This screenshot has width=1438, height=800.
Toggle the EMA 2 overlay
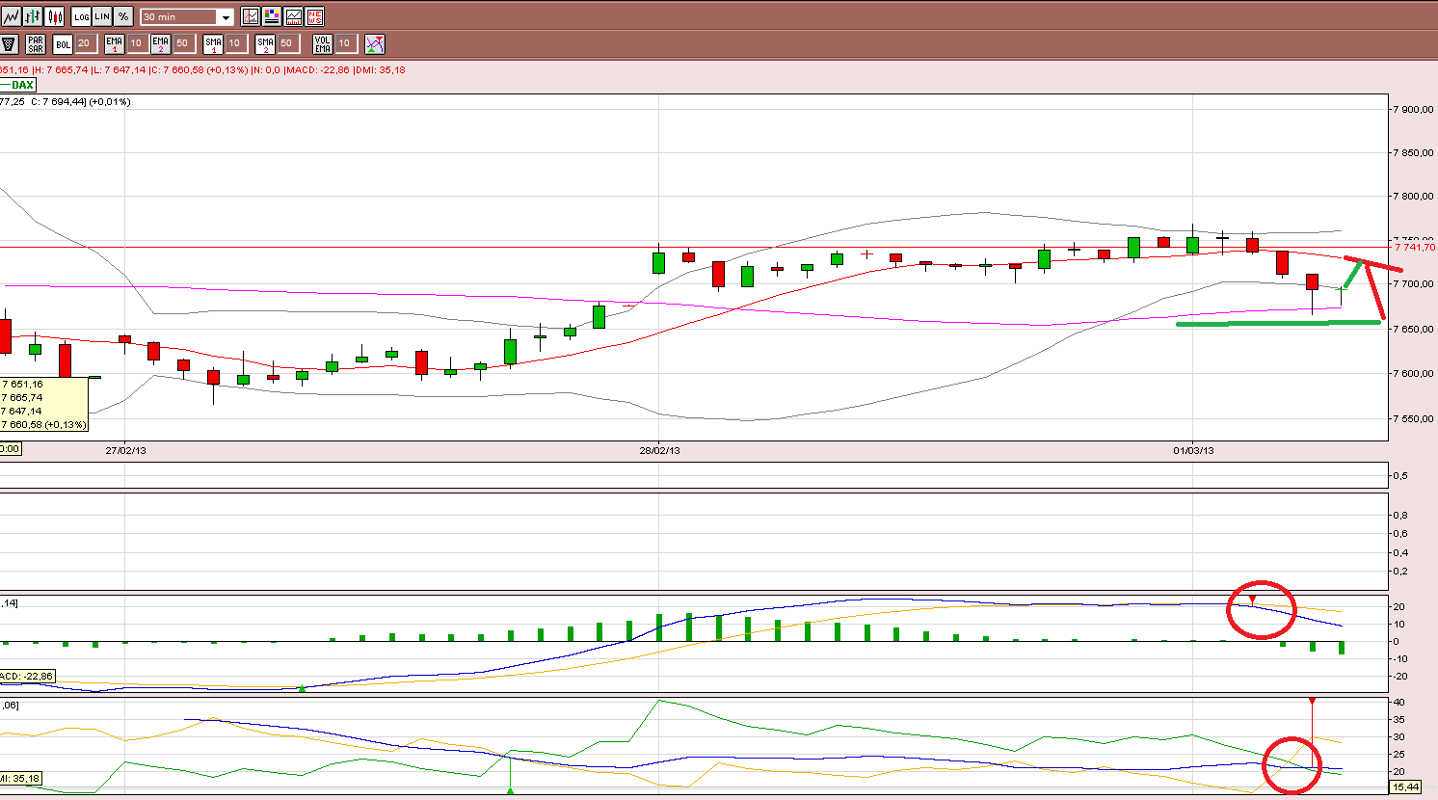coord(161,43)
